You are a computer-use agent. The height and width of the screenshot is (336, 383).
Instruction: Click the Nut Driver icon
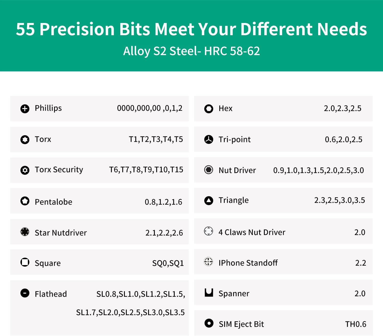click(x=209, y=170)
